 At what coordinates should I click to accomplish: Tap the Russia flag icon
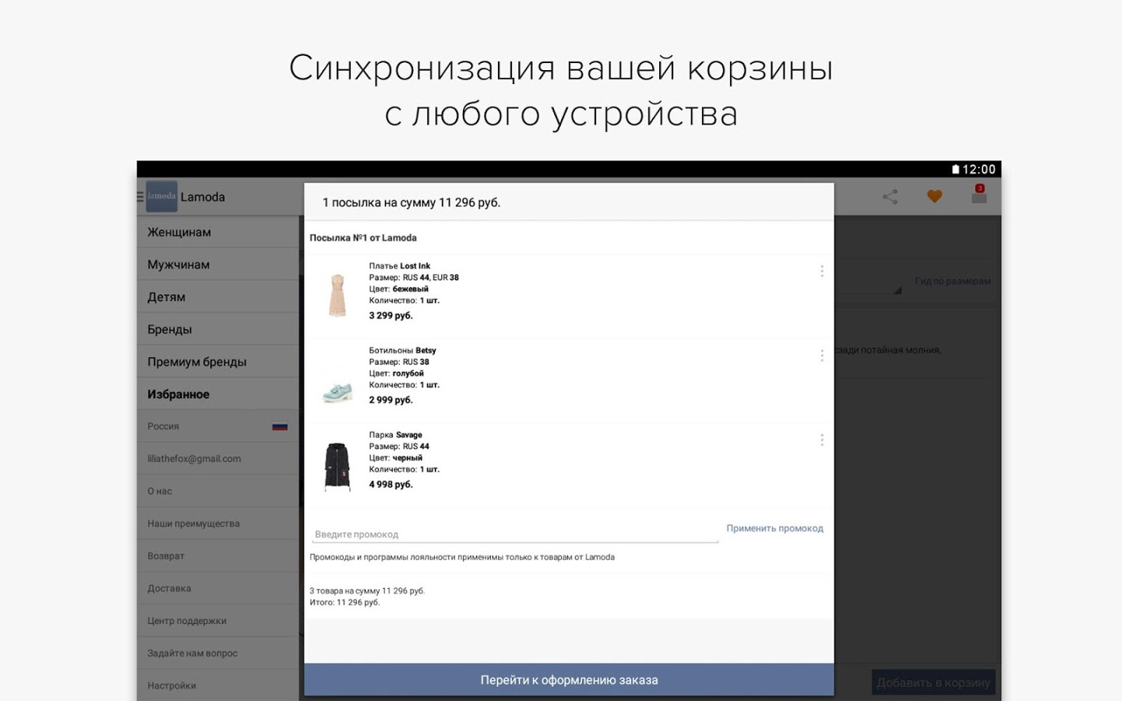tap(280, 427)
